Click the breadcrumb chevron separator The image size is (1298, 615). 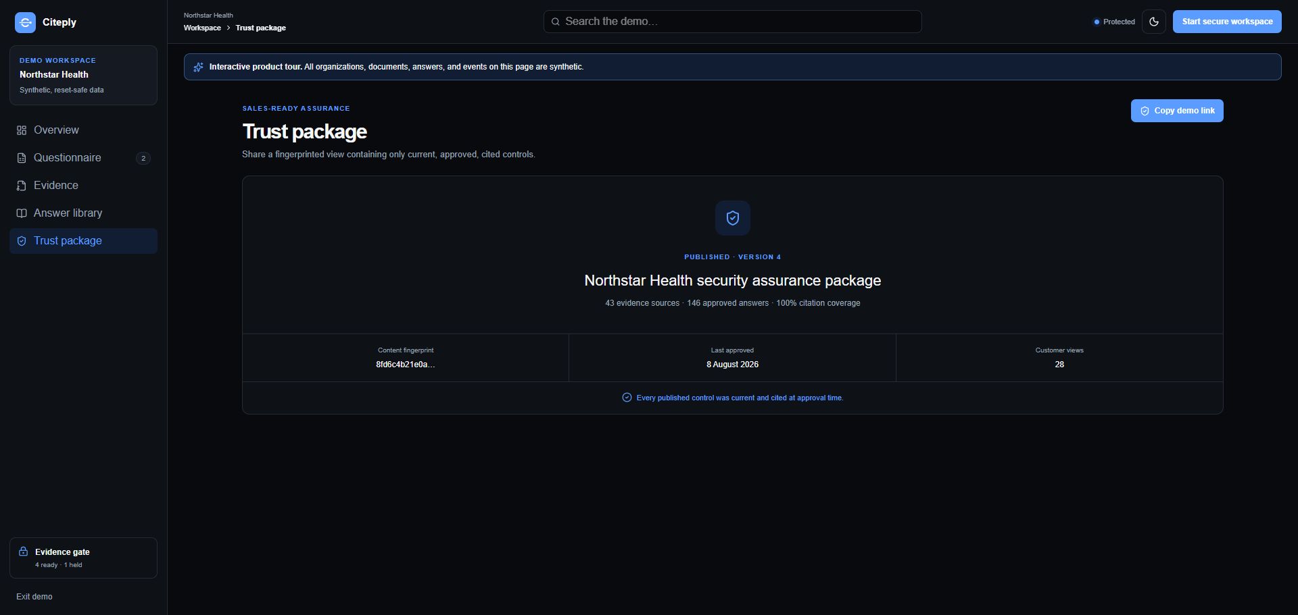[229, 28]
